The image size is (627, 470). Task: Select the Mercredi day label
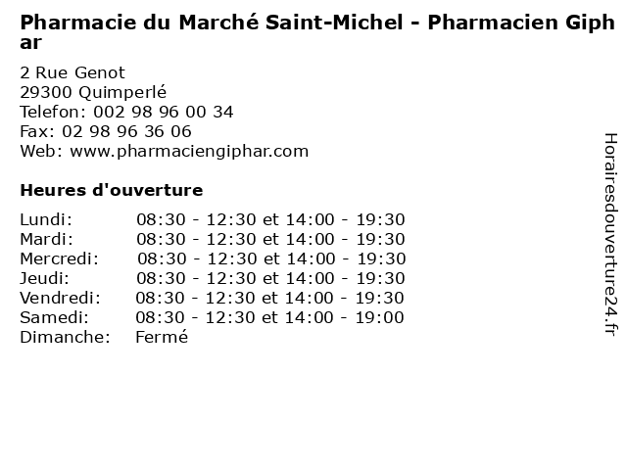tap(59, 258)
